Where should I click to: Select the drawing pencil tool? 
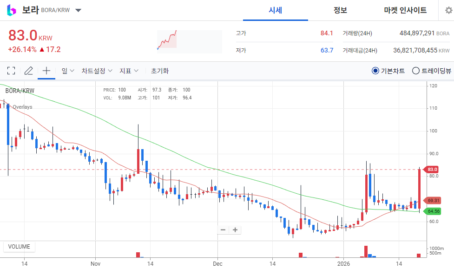click(28, 71)
